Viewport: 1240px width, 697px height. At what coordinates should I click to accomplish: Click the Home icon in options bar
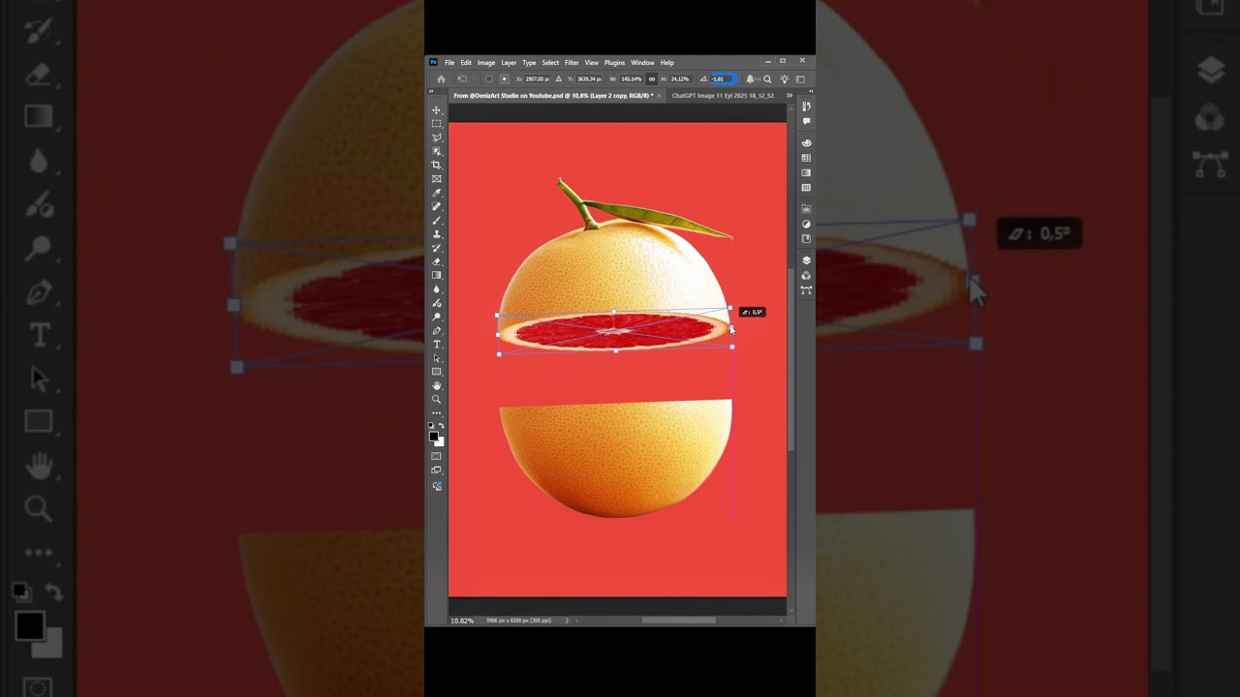(x=441, y=79)
